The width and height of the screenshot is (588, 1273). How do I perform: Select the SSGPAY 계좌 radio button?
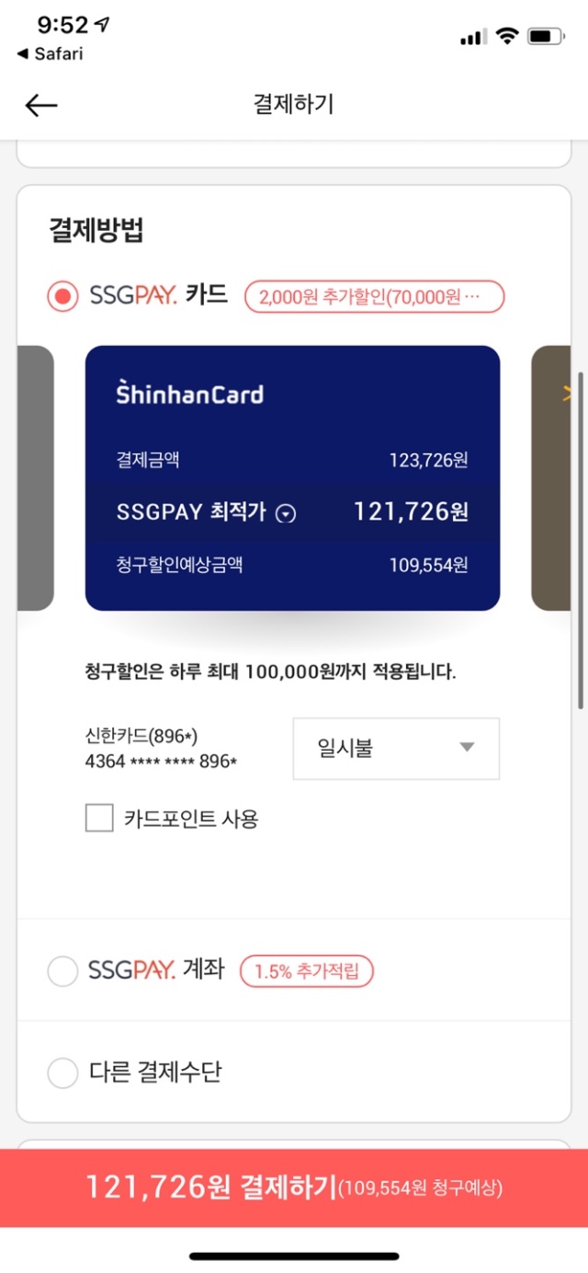coord(62,970)
